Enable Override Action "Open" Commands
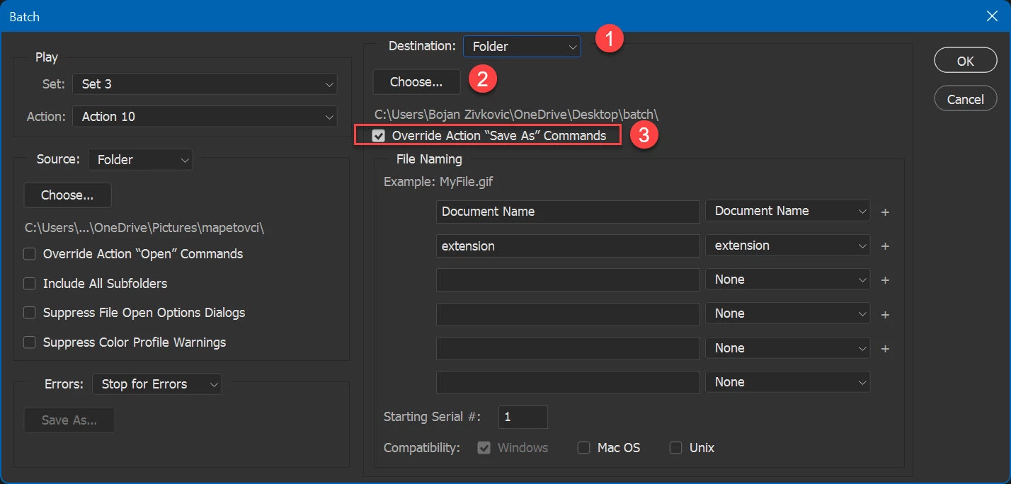 point(30,254)
